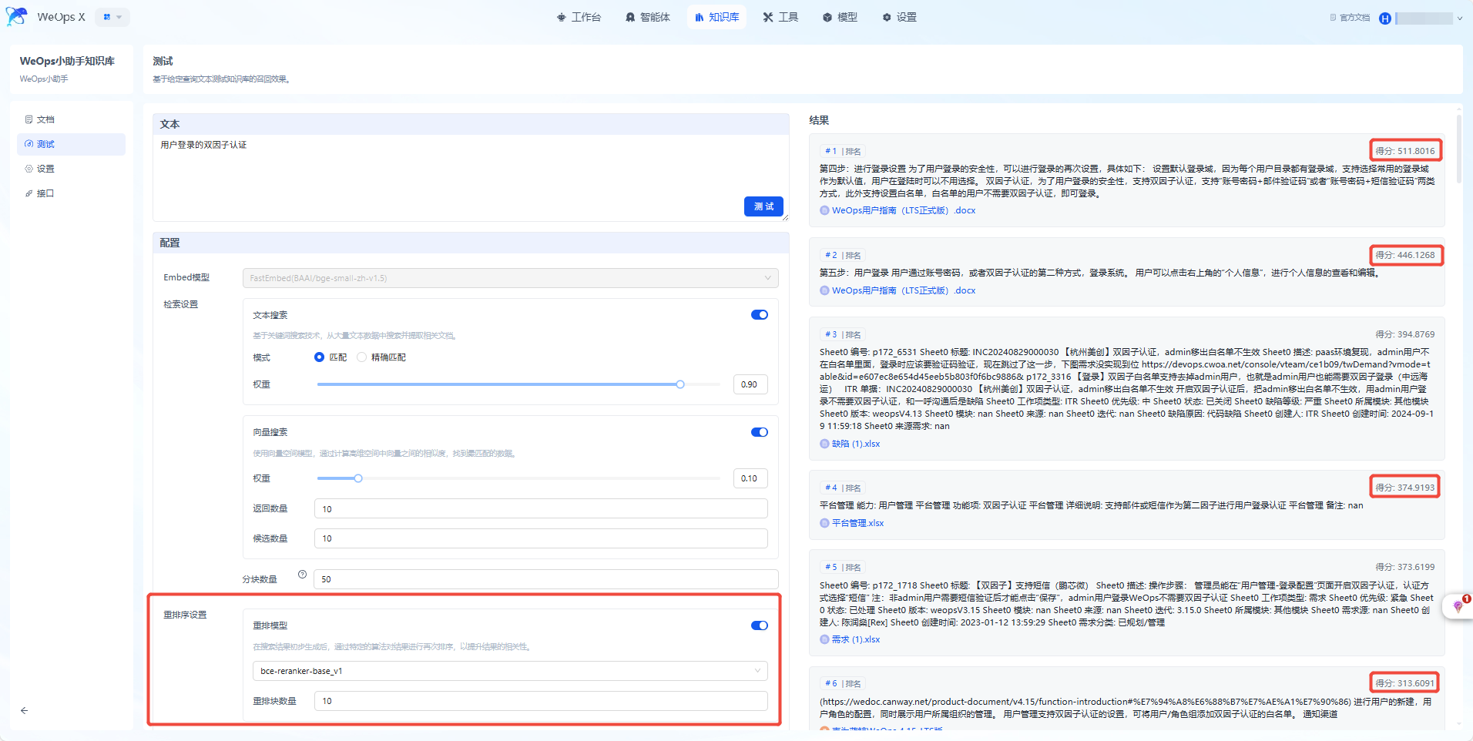Open 接口 in the left sidebar
Screen dimensions: 1473x741
[x=71, y=193]
